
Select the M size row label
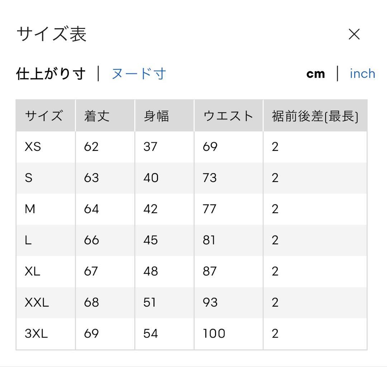[30, 209]
